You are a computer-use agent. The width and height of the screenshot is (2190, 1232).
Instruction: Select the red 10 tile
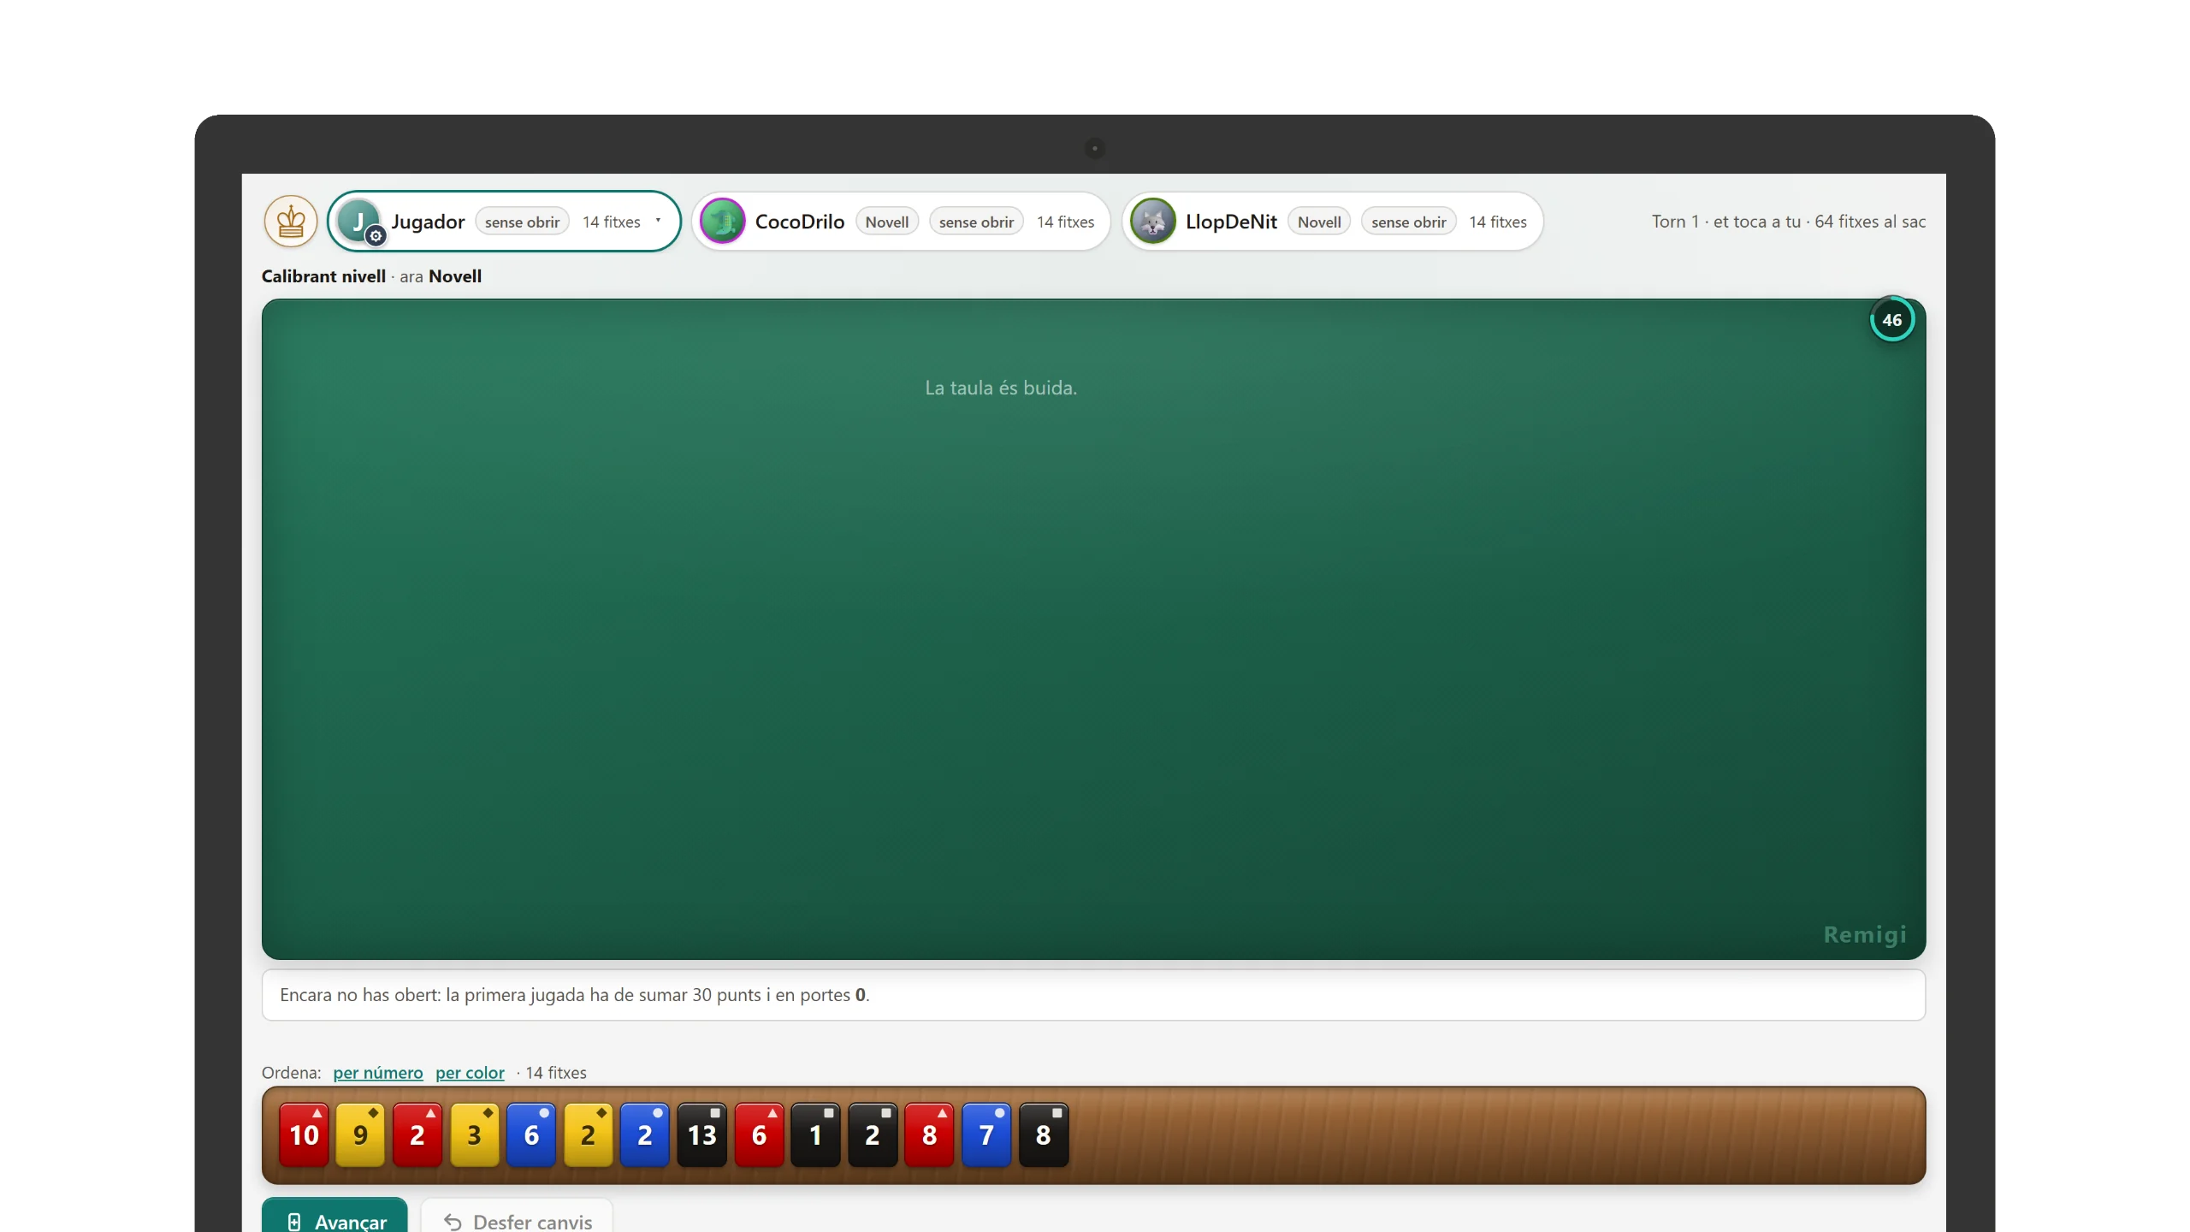304,1134
